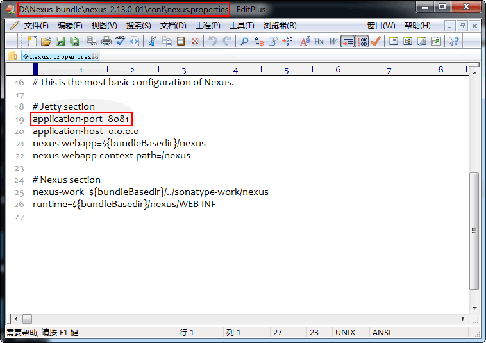Image resolution: width=486 pixels, height=343 pixels.
Task: Open the 文档(D) menu
Action: point(173,26)
